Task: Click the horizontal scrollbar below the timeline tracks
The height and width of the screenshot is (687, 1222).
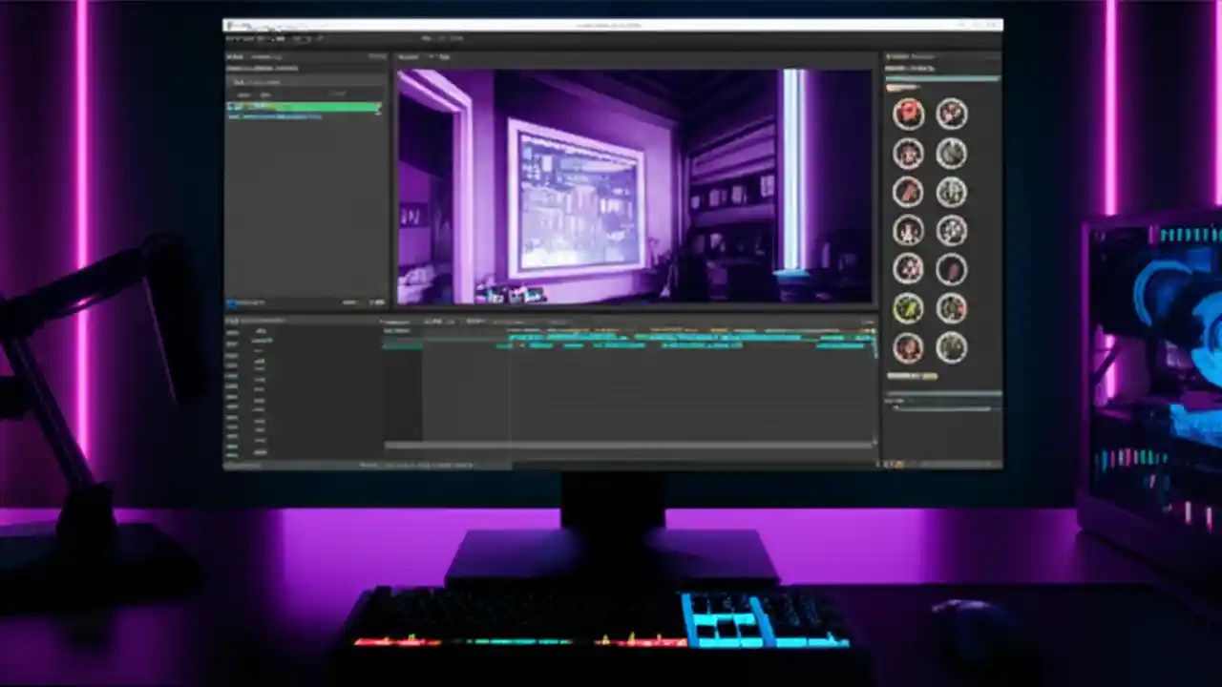Action: (x=630, y=444)
